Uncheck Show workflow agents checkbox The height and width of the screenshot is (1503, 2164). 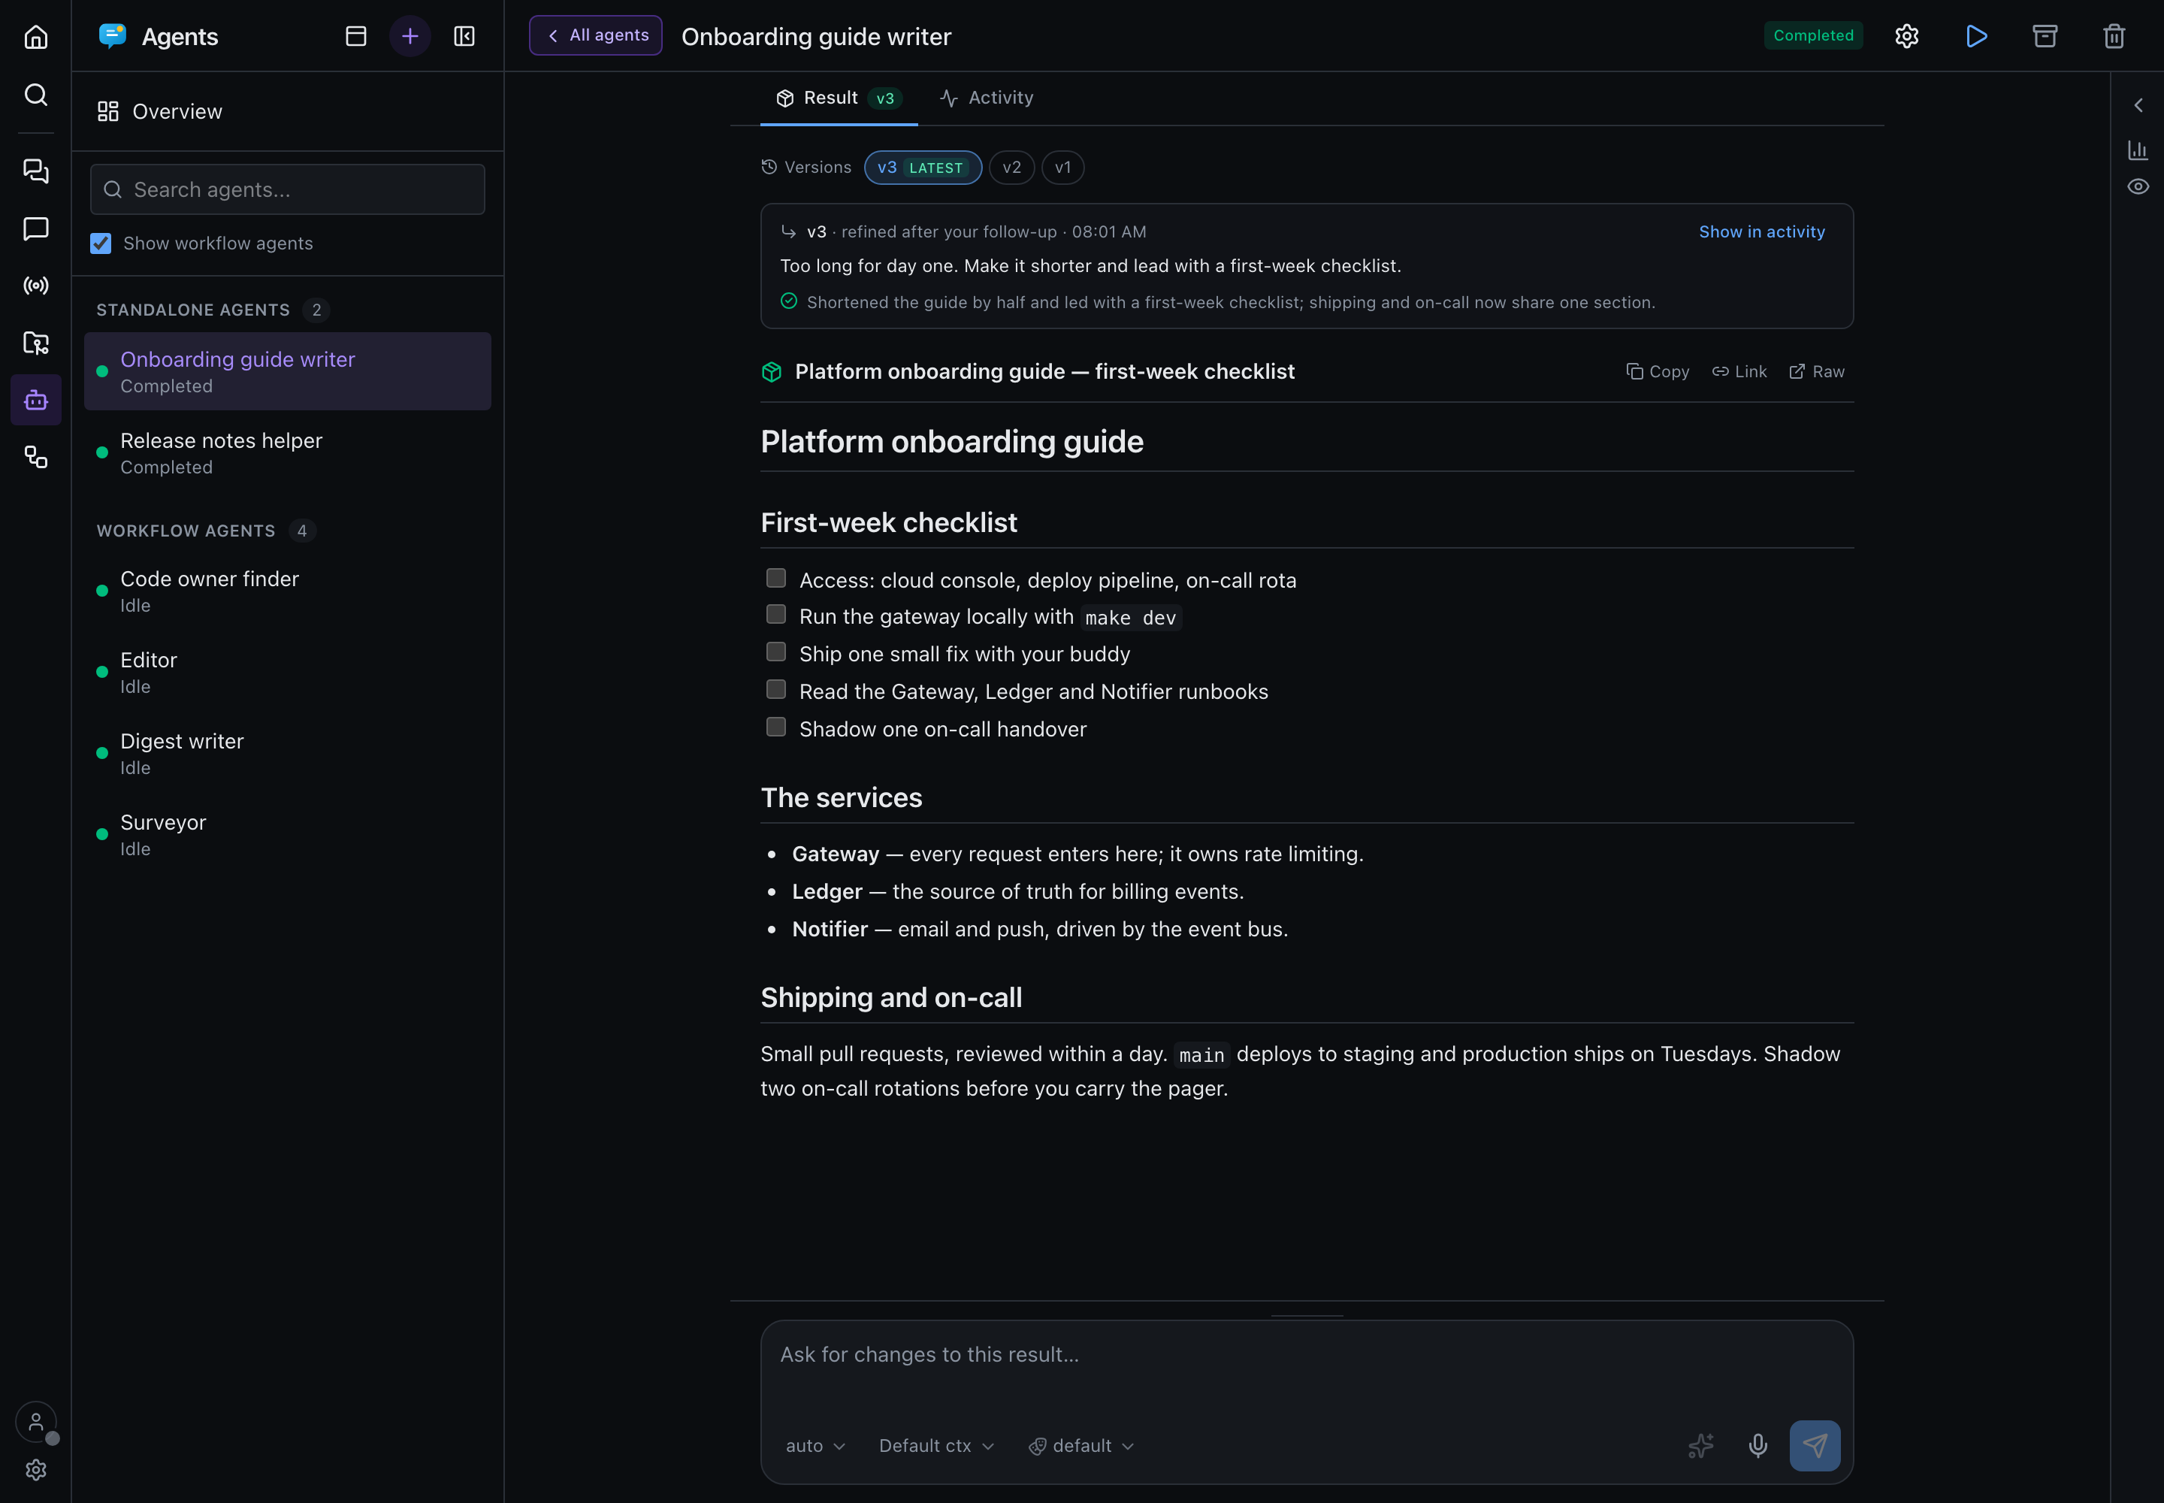coord(101,243)
